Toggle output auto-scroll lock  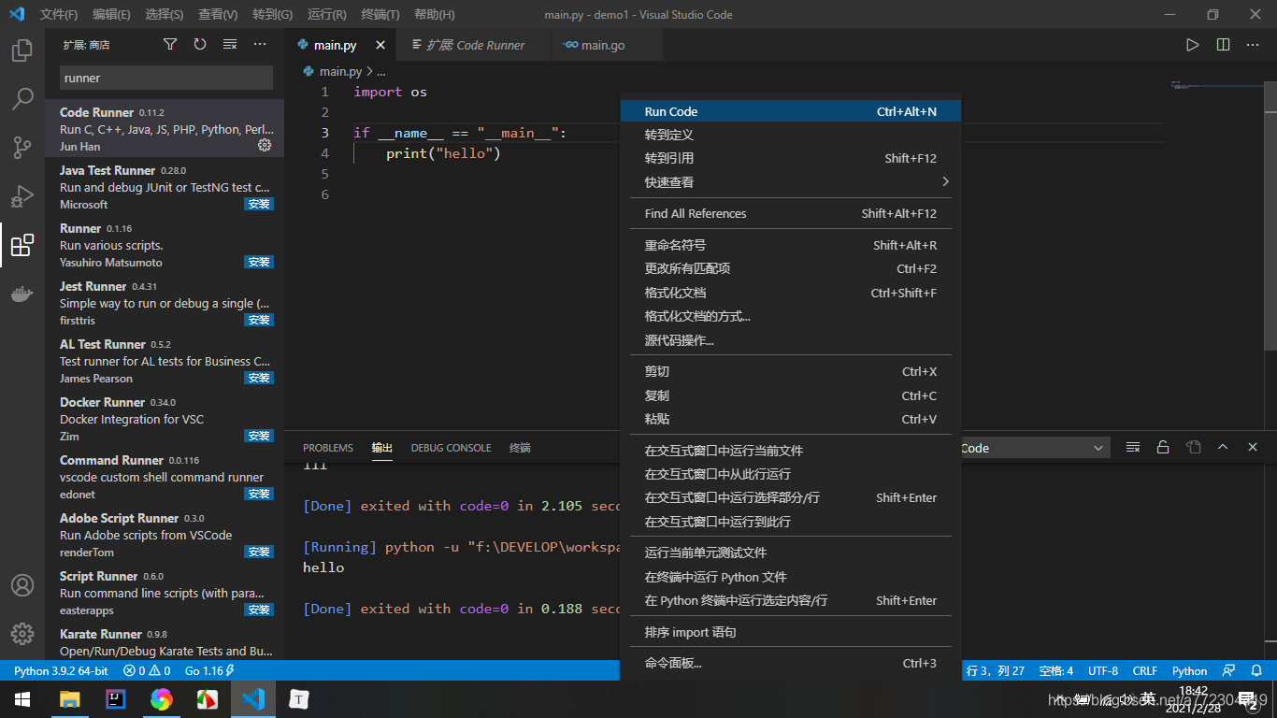pyautogui.click(x=1163, y=447)
